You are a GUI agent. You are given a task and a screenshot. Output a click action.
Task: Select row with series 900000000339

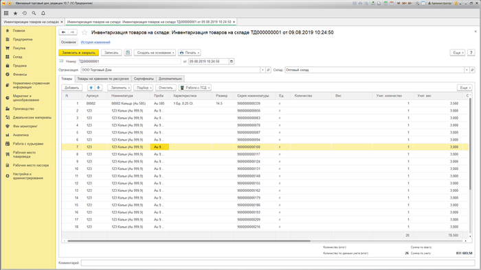pos(265,103)
